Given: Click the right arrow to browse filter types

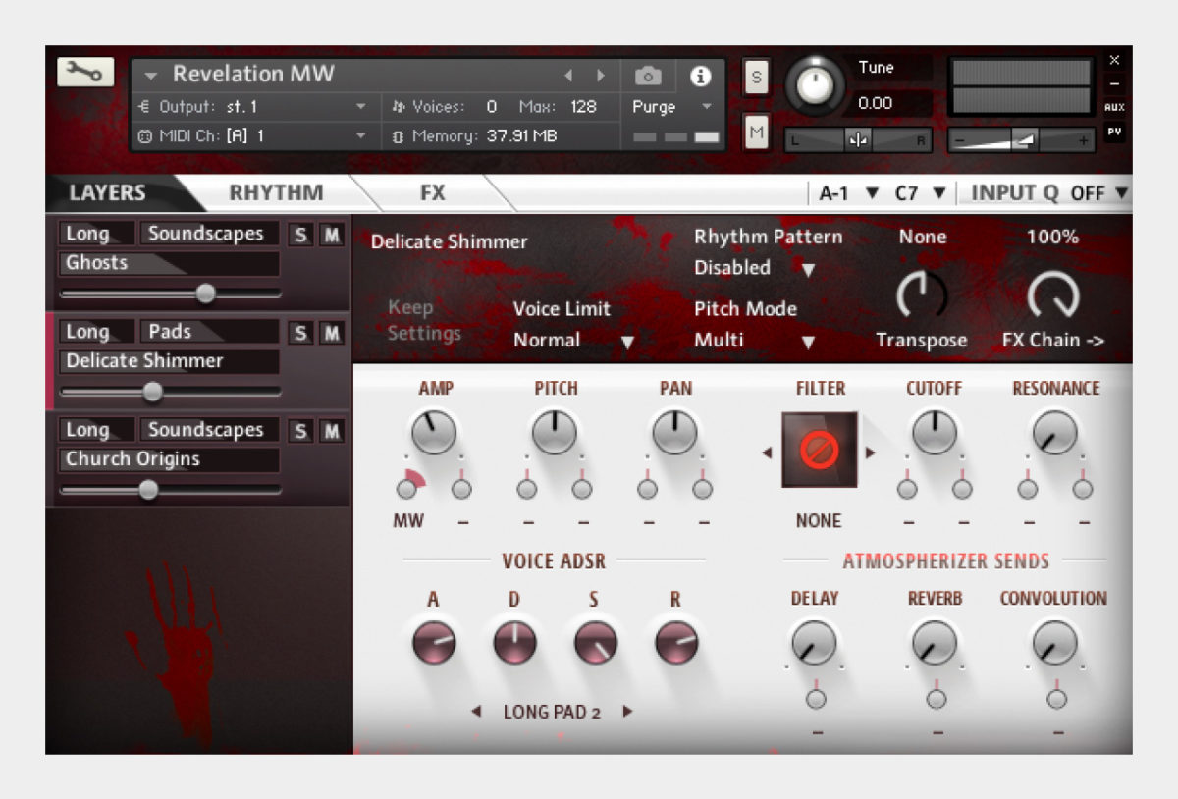Looking at the screenshot, I should [869, 452].
